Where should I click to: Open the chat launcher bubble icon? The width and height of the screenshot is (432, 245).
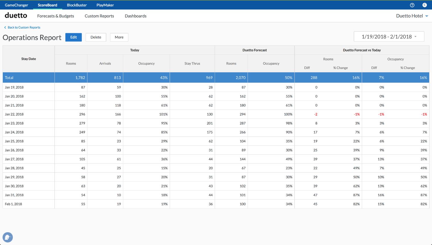(8, 237)
